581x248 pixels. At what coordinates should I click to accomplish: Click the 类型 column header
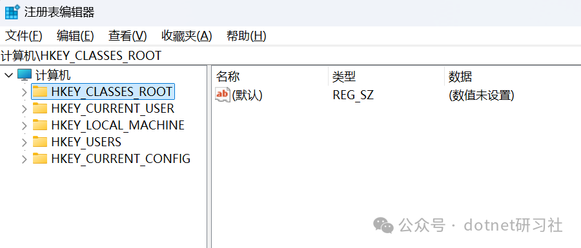(386, 77)
